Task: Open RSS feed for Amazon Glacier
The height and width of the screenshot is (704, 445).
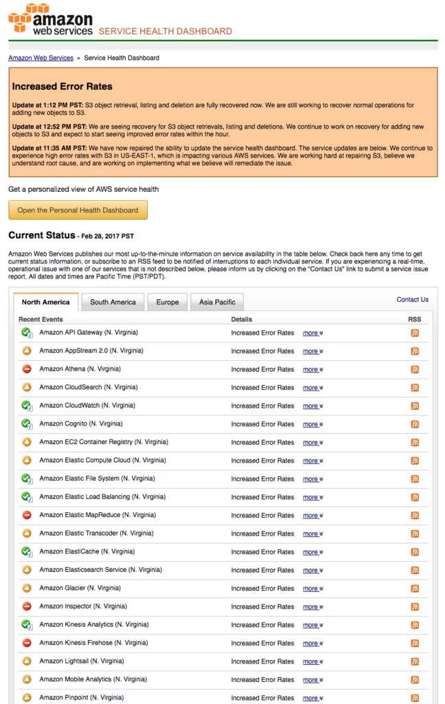Action: click(x=415, y=588)
